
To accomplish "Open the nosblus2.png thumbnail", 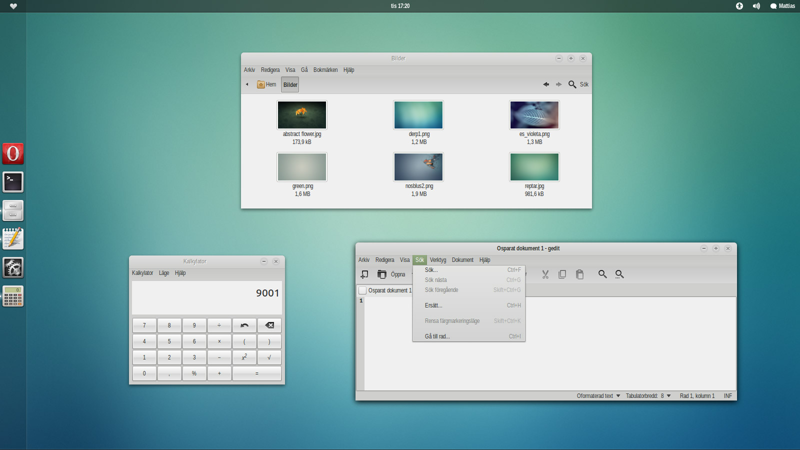I will coord(418,166).
